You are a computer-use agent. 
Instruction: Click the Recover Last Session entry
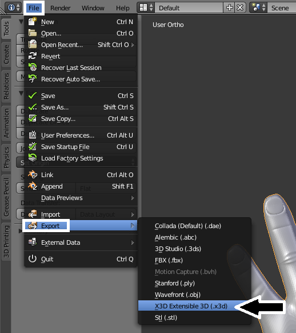81,68
